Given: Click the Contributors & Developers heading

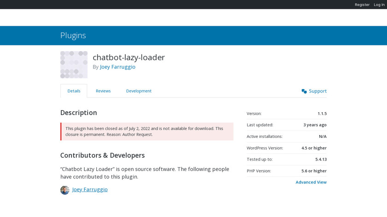Looking at the screenshot, I should (x=102, y=155).
